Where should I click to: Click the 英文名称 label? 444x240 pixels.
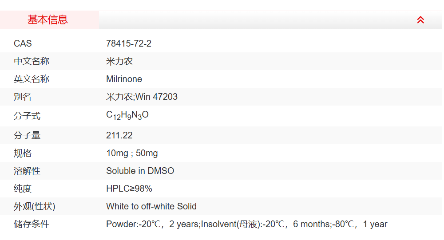pos(32,79)
